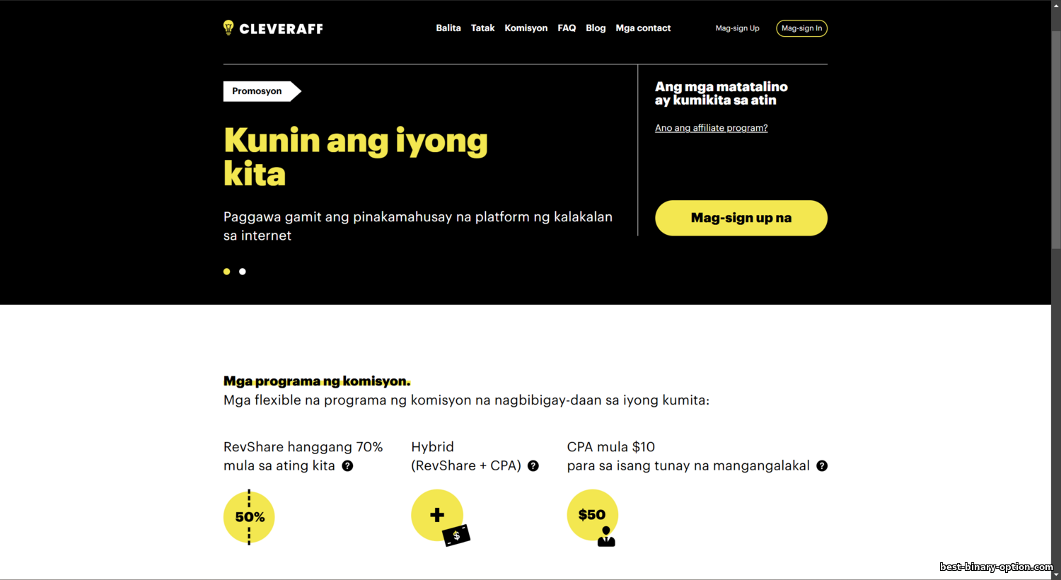Open the Balita menu item
This screenshot has height=580, width=1061.
[448, 28]
